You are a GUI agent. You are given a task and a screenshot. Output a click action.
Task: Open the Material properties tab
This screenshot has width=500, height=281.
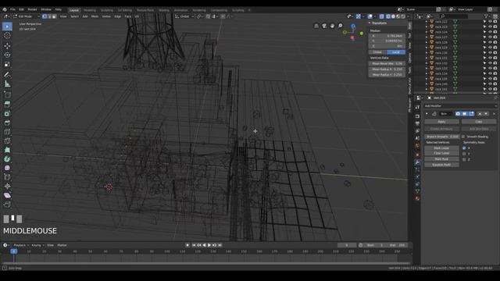(417, 198)
